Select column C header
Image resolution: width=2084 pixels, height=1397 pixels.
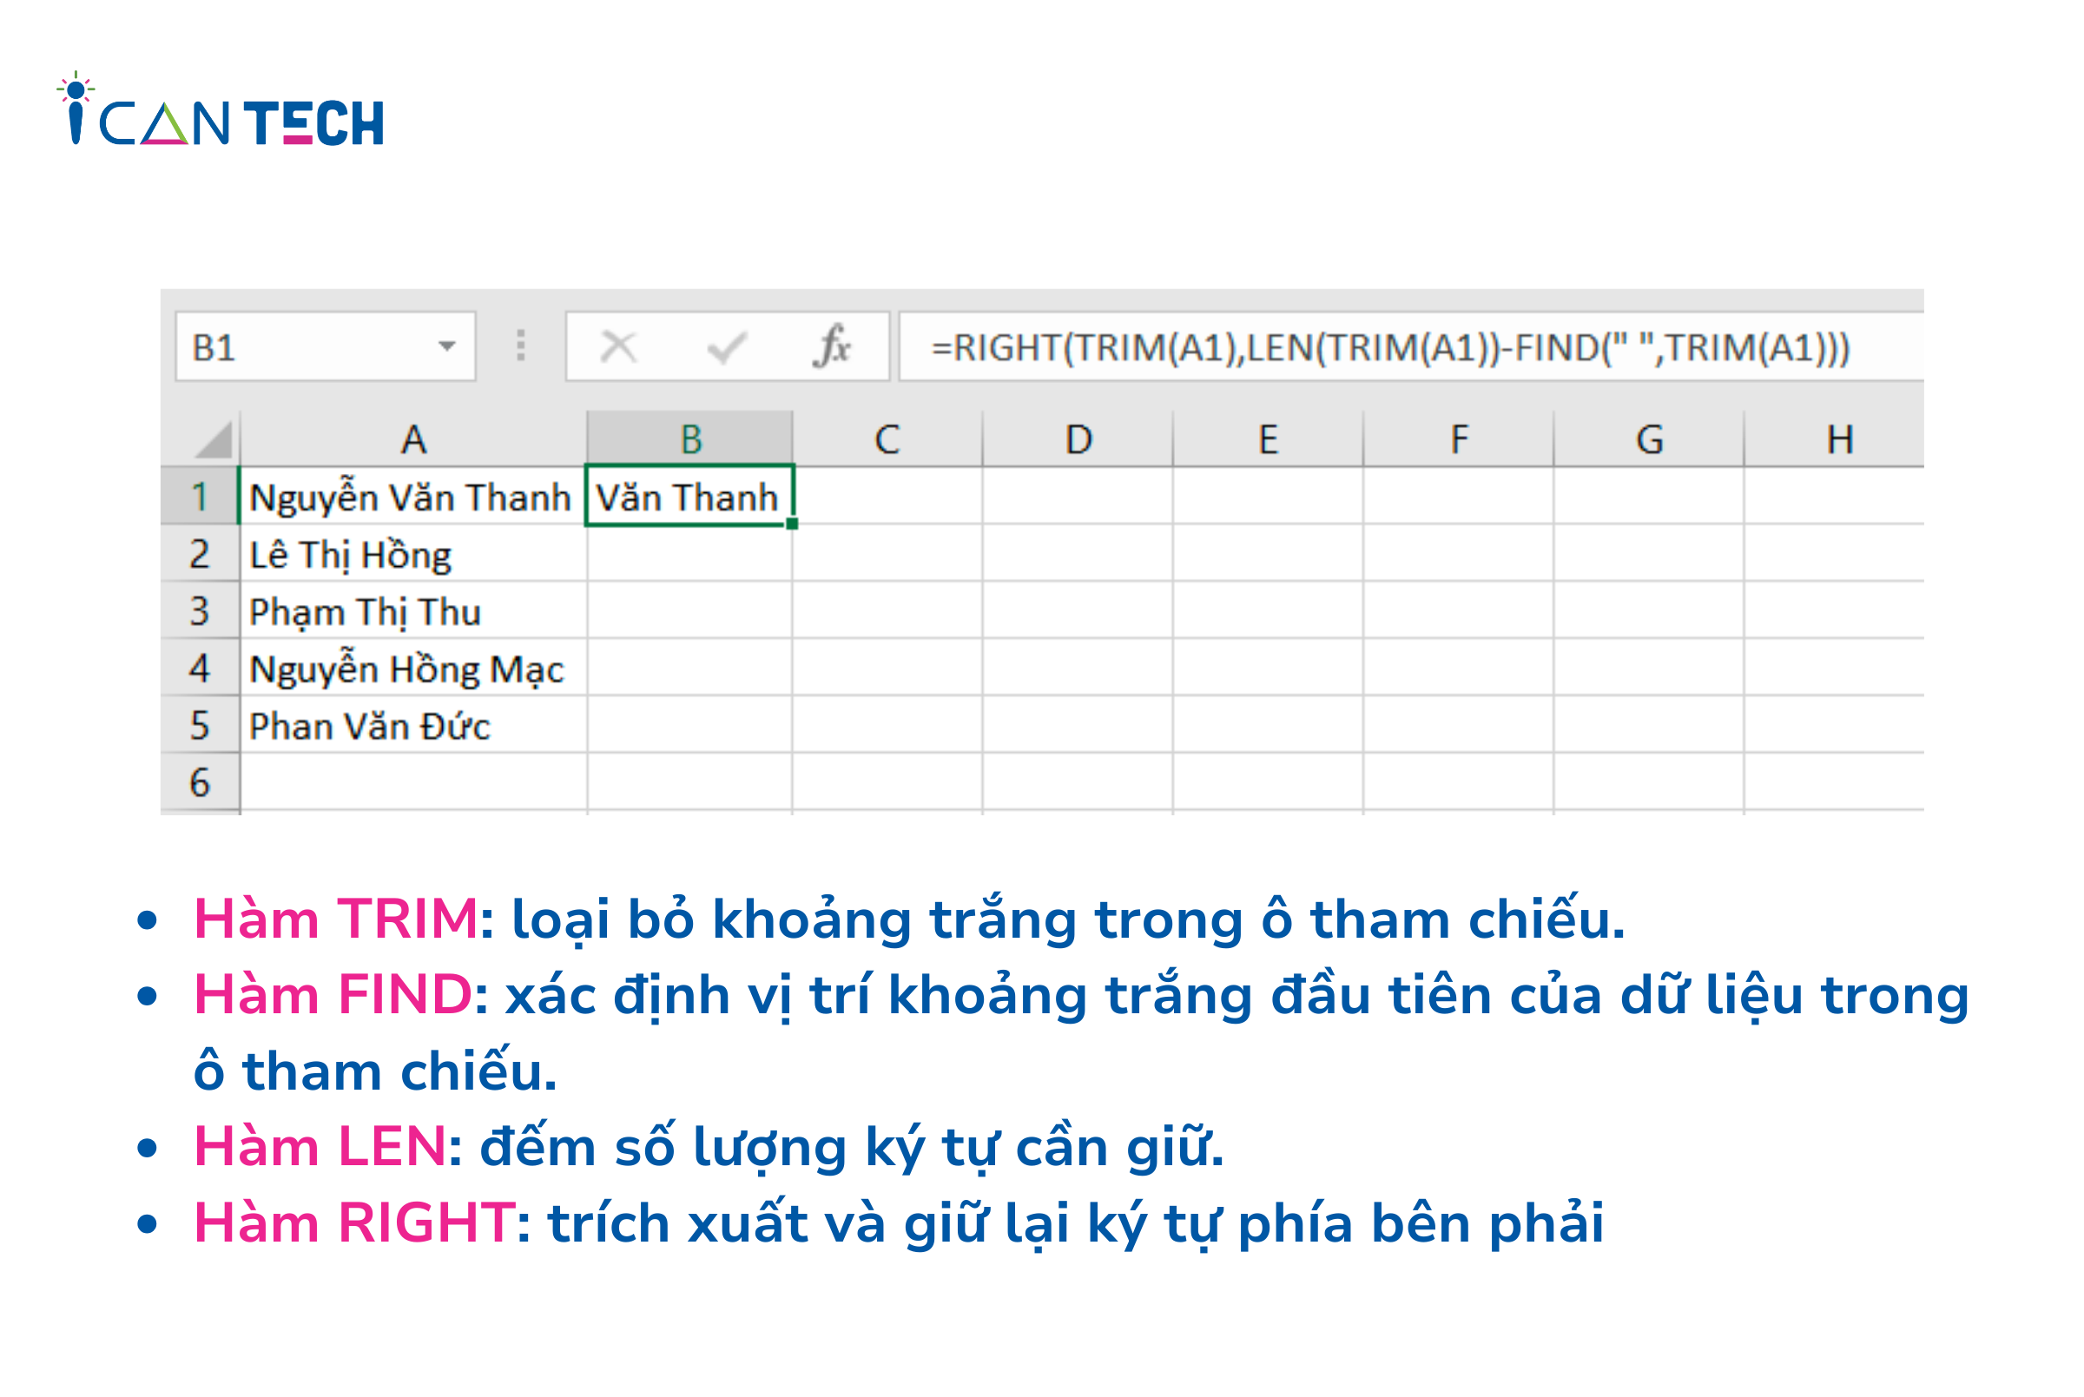pyautogui.click(x=887, y=439)
